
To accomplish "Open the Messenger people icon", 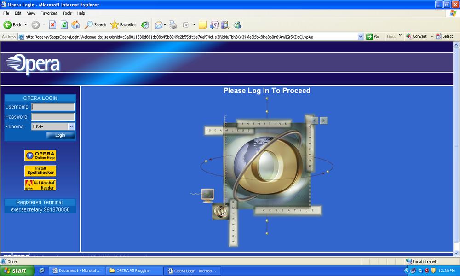I will pyautogui.click(x=237, y=25).
